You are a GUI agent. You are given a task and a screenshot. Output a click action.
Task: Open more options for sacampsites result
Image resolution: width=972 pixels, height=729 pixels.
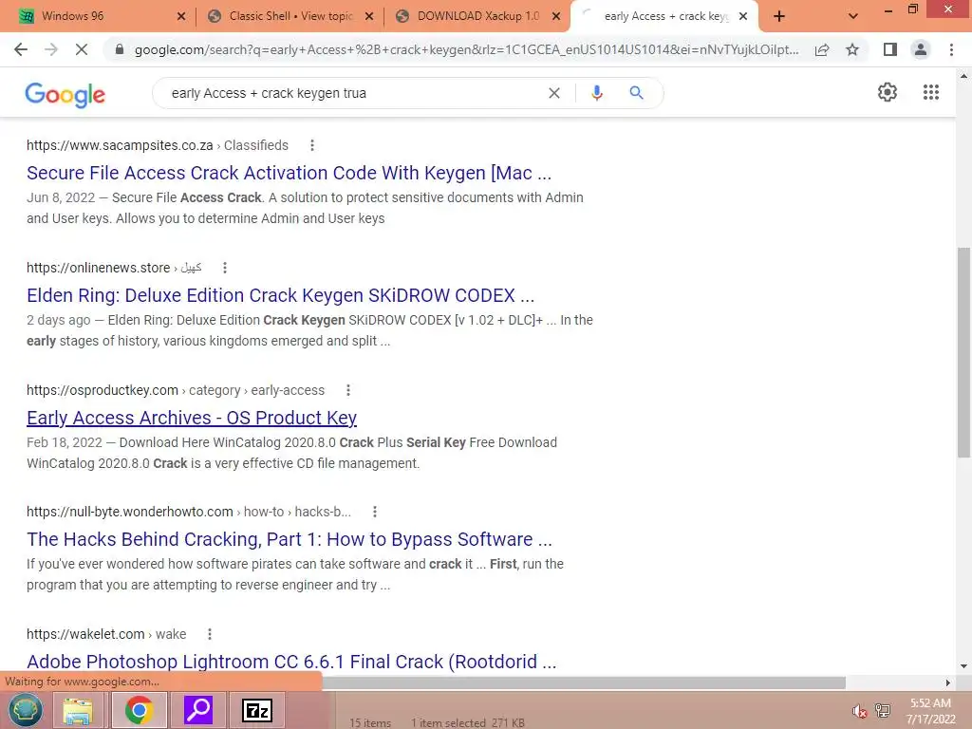(x=311, y=145)
